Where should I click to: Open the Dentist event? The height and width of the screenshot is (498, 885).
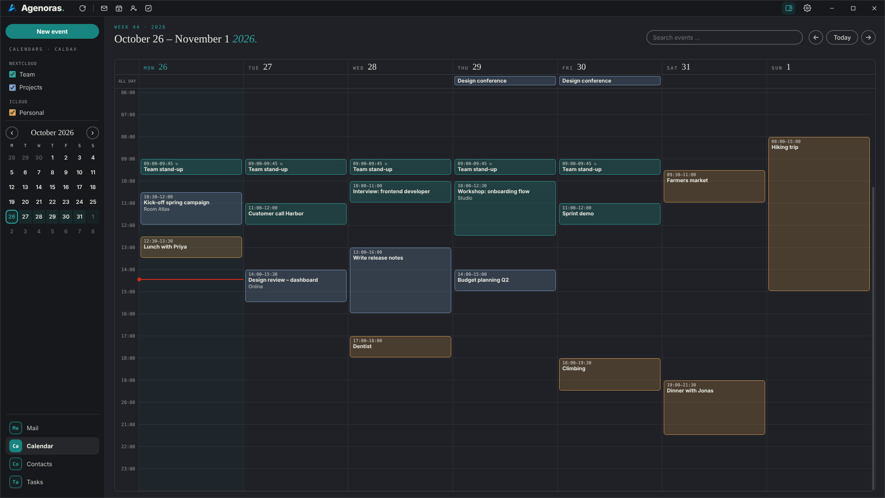pyautogui.click(x=400, y=347)
